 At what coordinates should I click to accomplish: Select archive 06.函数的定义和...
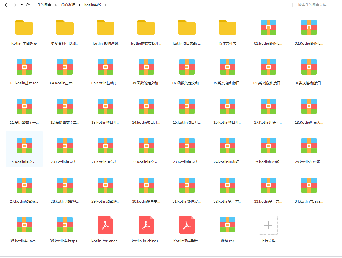(146, 67)
